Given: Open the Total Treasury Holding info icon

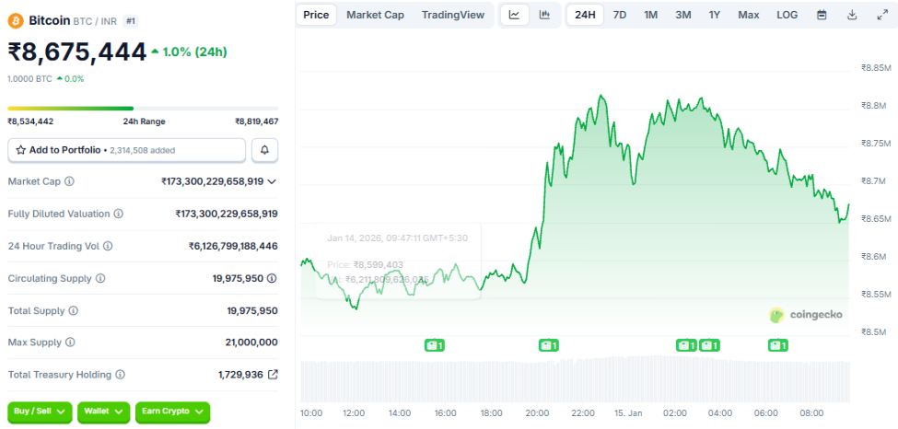Looking at the screenshot, I should click(121, 375).
